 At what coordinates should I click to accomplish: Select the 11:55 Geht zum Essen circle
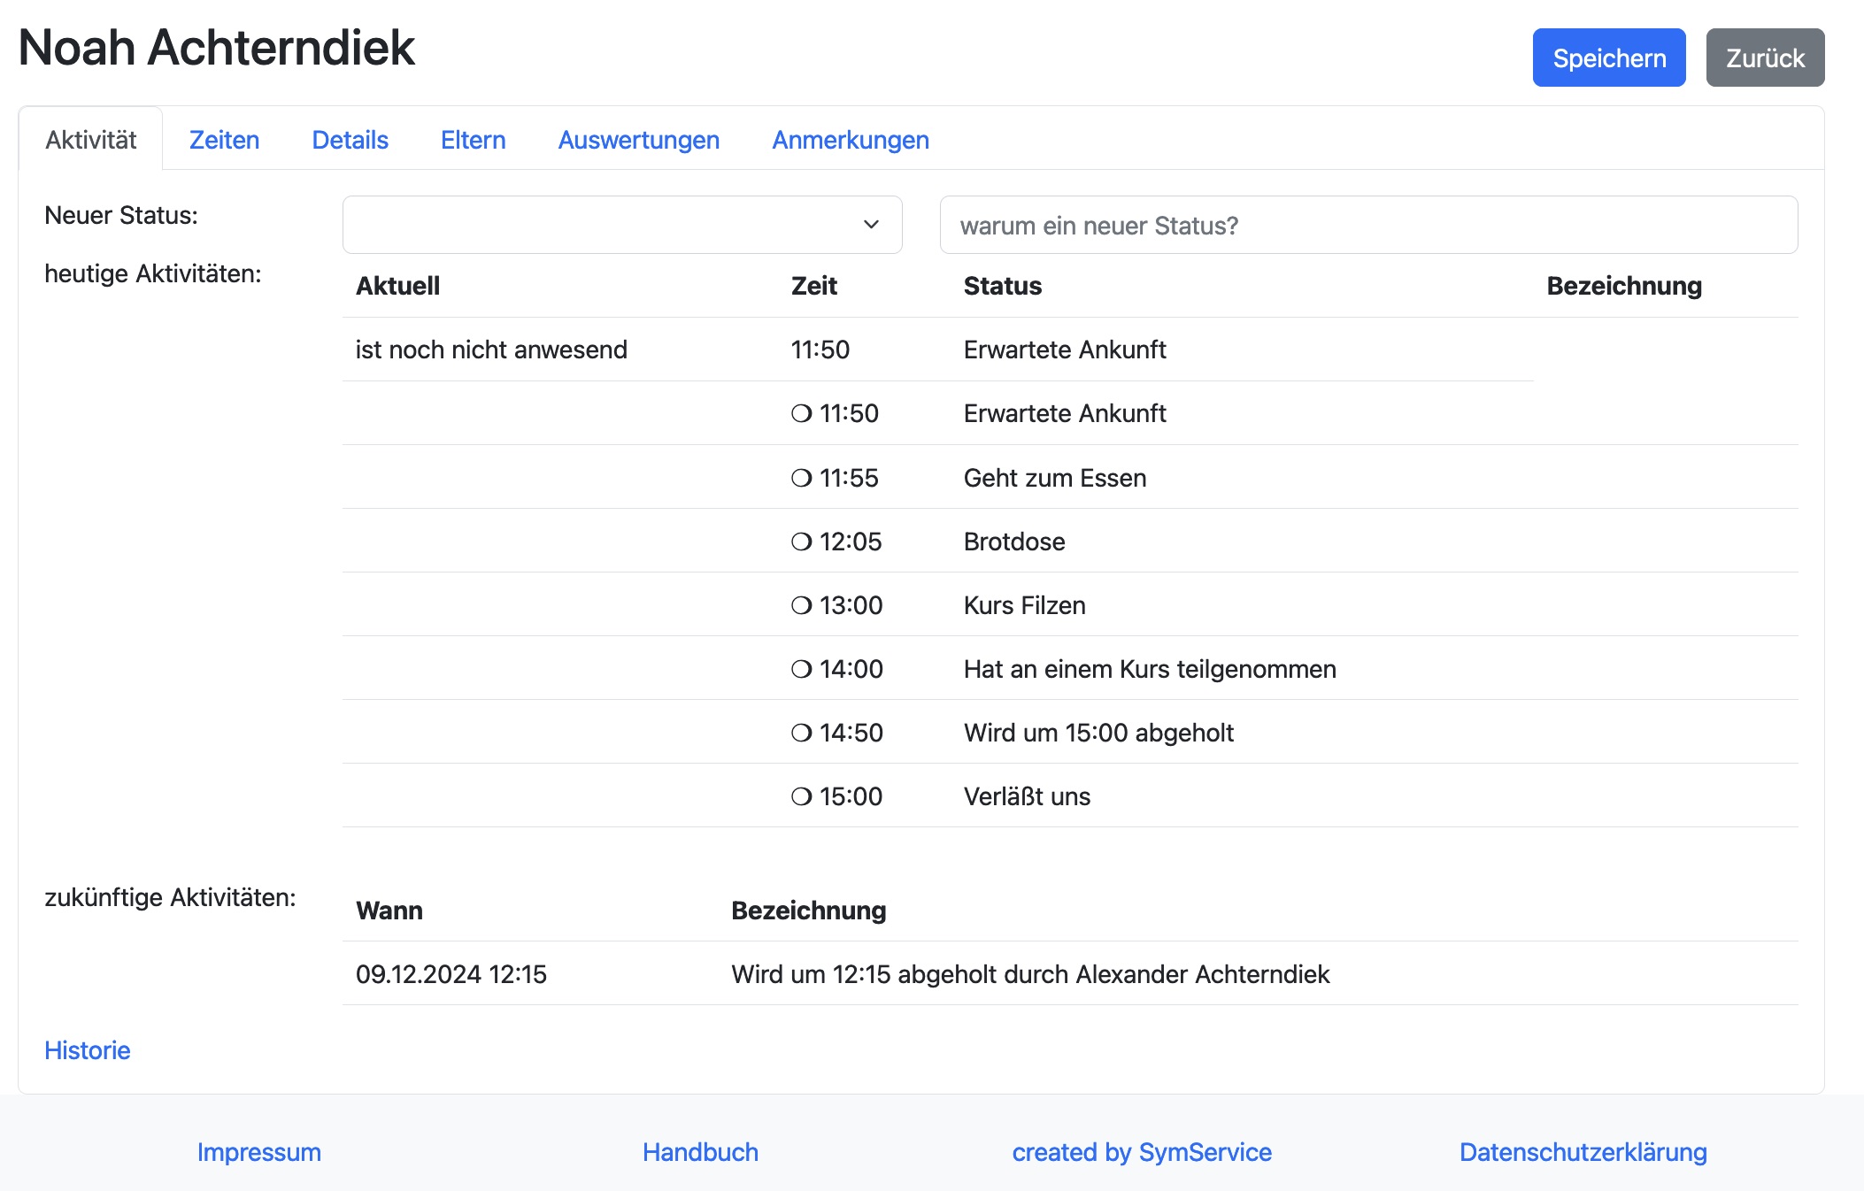coord(802,477)
